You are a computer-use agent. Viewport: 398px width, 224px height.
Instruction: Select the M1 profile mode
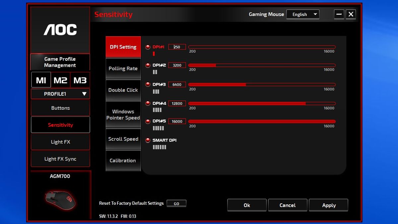pyautogui.click(x=41, y=80)
